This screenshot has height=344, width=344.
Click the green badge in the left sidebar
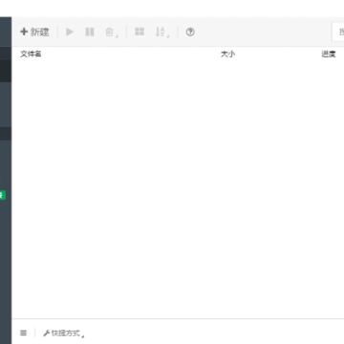pyautogui.click(x=3, y=195)
